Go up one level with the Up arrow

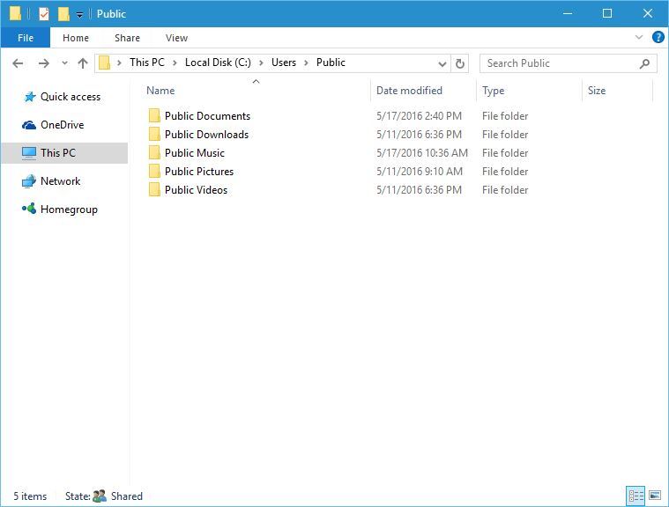point(83,63)
